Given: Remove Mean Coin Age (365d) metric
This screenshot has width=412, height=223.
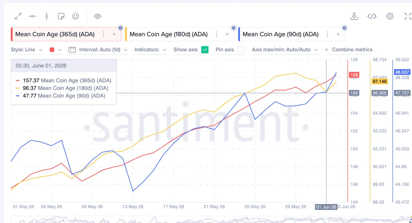Looking at the screenshot, I should click(114, 34).
